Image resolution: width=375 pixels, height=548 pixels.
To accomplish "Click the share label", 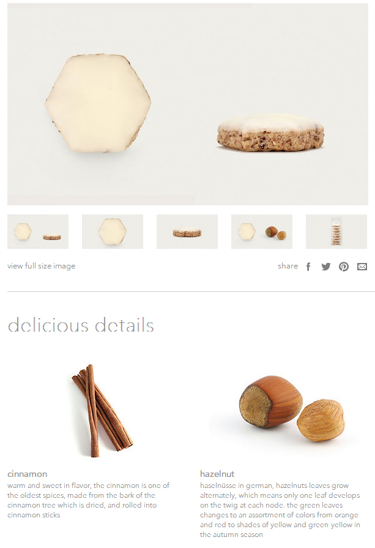I will coord(288,266).
